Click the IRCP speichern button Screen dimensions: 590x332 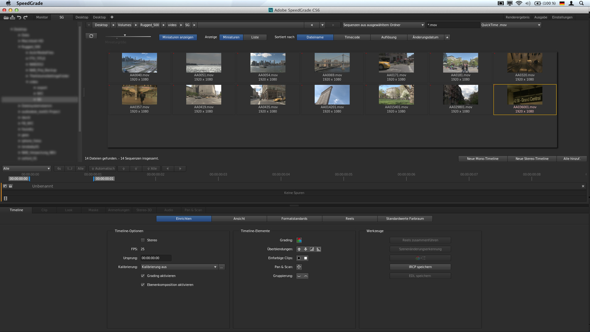pos(420,267)
